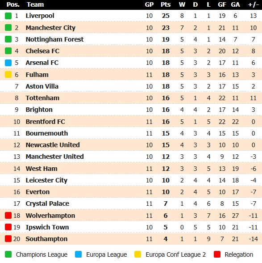Image resolution: width=262 pixels, height=263 pixels.
Task: Select the Tottenham team name
Action: click(x=42, y=98)
